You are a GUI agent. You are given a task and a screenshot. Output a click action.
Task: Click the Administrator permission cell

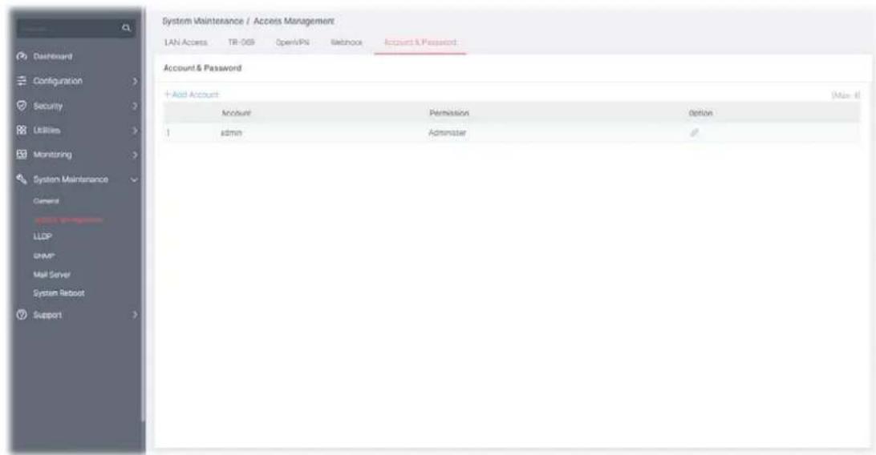pyautogui.click(x=447, y=133)
